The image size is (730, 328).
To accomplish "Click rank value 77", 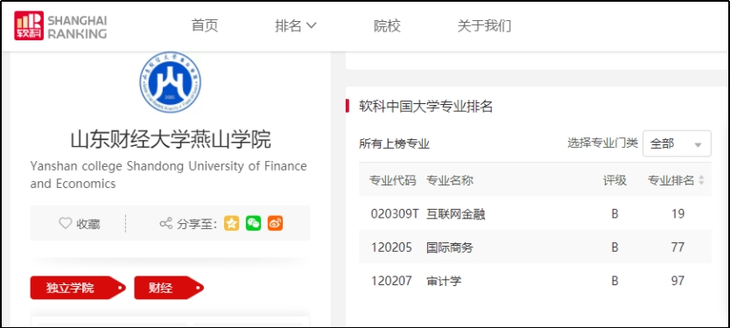I will click(x=677, y=248).
